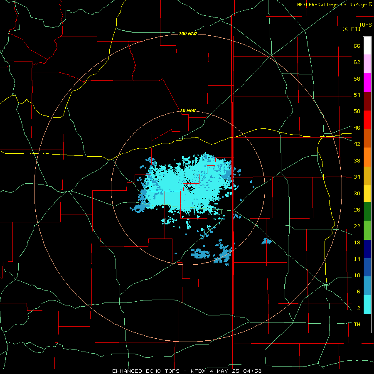Click the legend value 6
374x374 pixels.
[358, 292]
